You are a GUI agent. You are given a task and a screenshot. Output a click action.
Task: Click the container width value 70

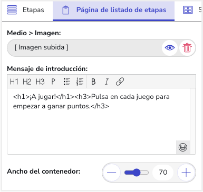[x=163, y=173]
